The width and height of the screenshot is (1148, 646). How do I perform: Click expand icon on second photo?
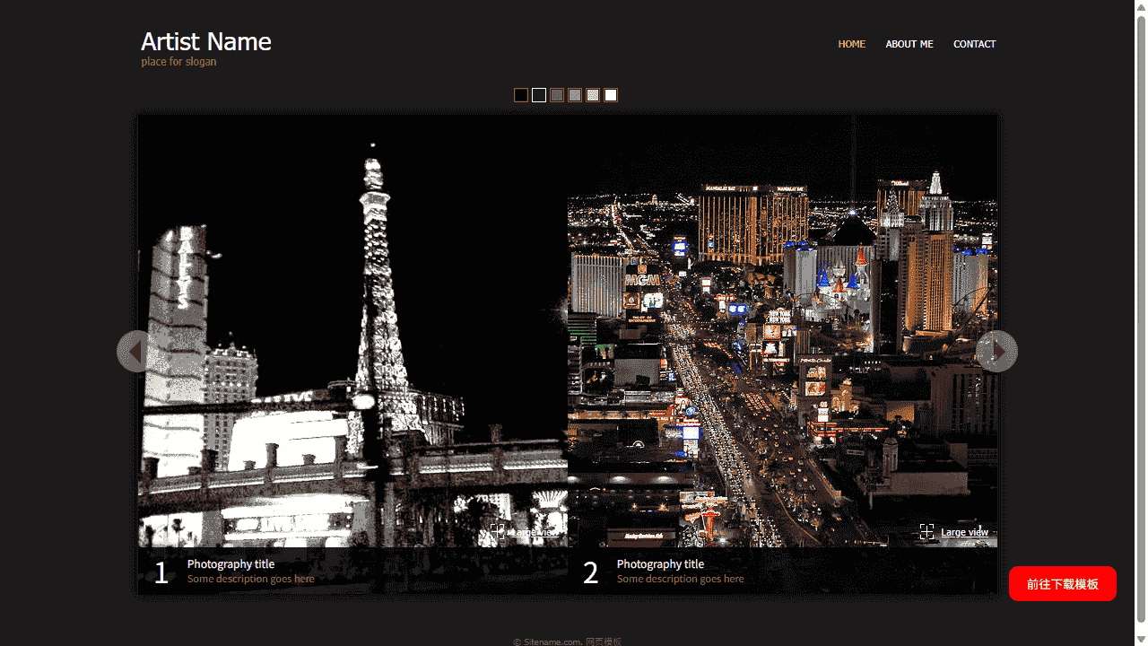pyautogui.click(x=926, y=532)
